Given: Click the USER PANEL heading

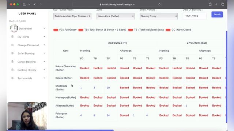Looking at the screenshot, I should pyautogui.click(x=27, y=13).
